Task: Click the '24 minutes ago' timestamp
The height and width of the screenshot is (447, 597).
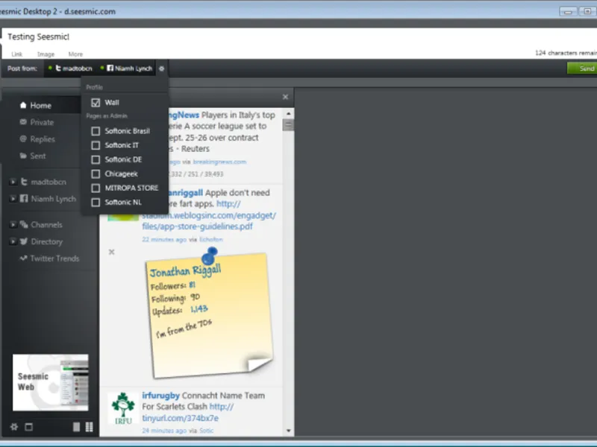Action: click(x=164, y=431)
